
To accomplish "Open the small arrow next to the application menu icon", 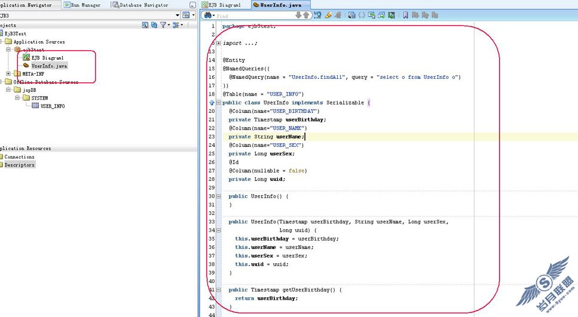I will tap(194, 15).
